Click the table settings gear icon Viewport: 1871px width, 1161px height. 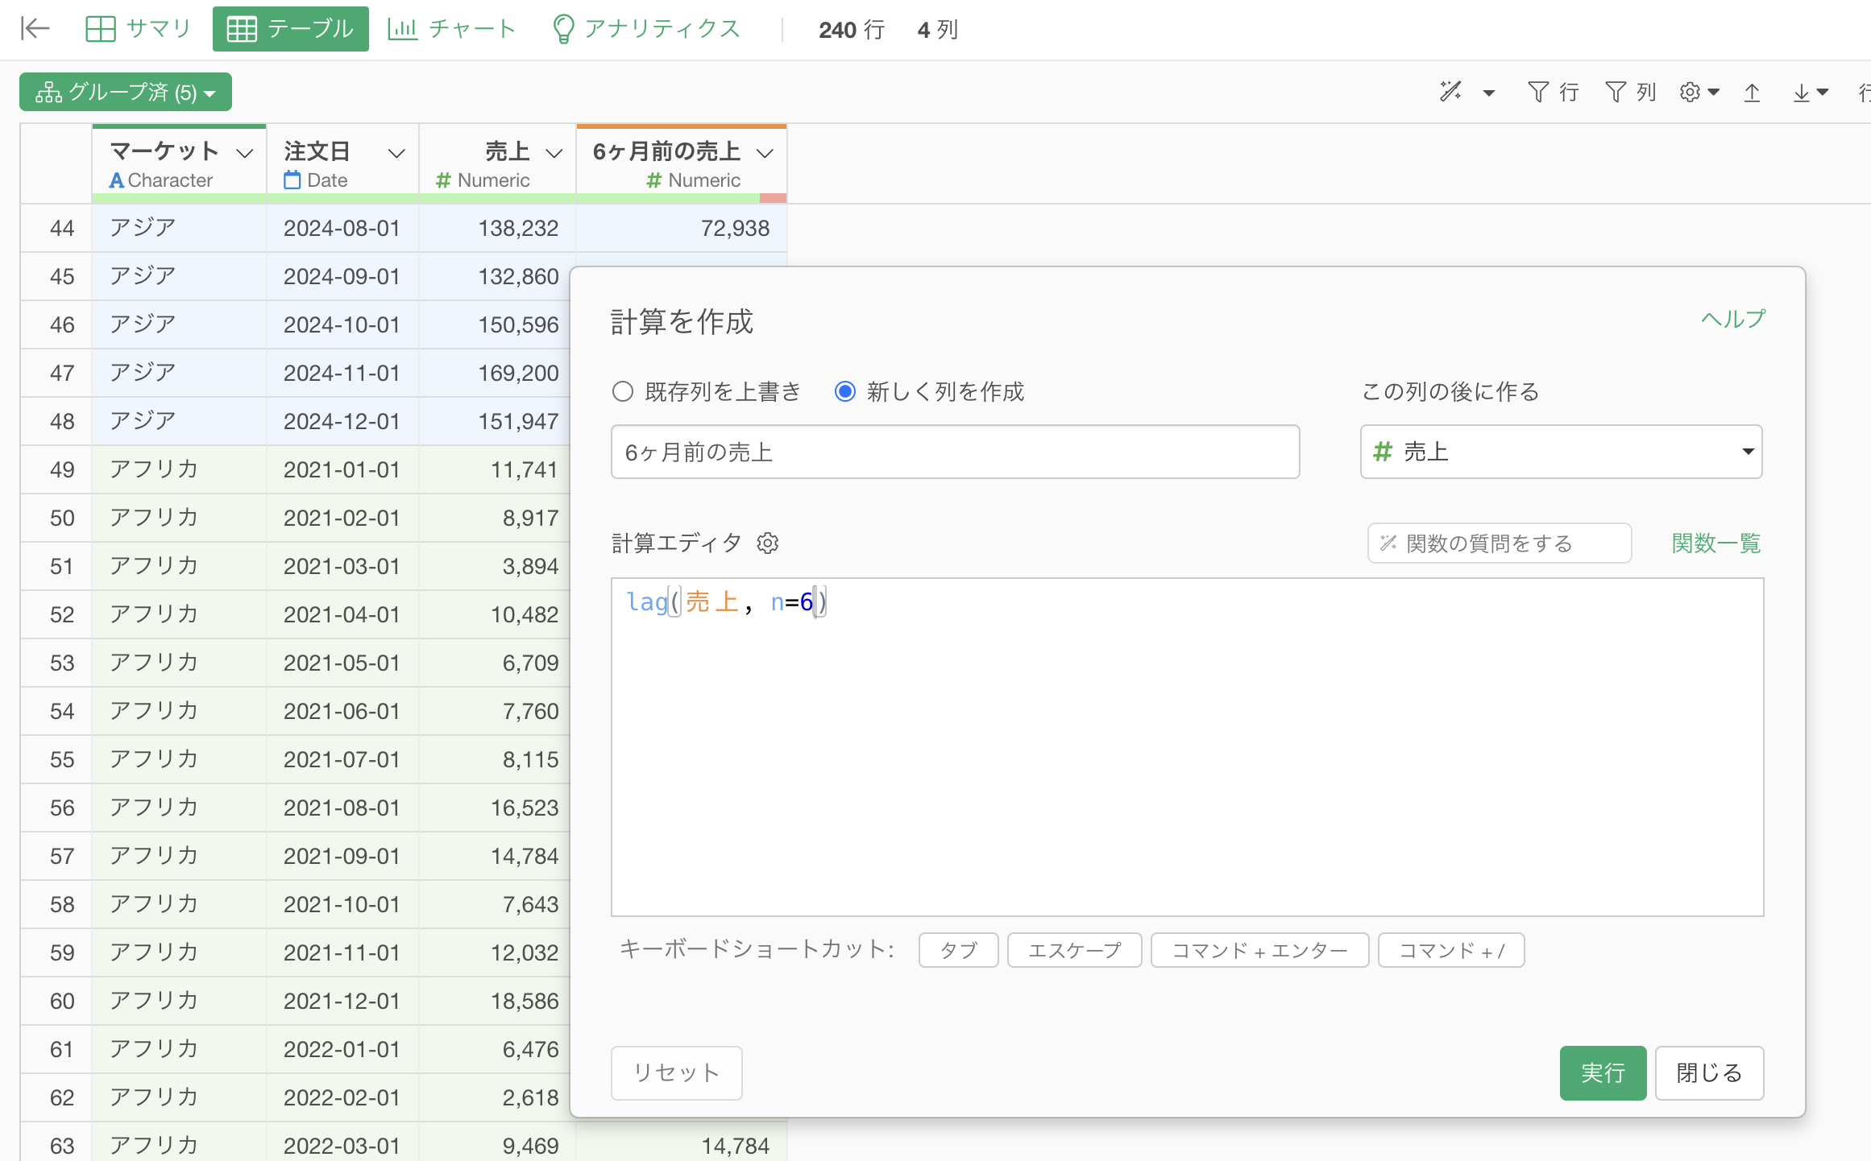[1691, 92]
